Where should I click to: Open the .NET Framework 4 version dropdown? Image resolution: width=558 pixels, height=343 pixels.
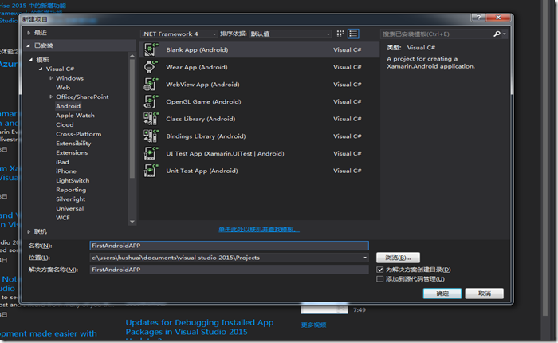pyautogui.click(x=179, y=34)
